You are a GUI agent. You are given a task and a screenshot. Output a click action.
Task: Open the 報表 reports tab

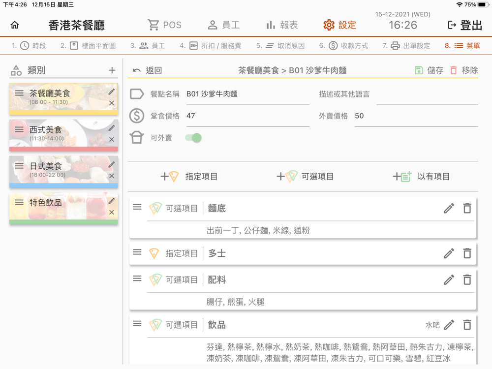click(x=282, y=25)
